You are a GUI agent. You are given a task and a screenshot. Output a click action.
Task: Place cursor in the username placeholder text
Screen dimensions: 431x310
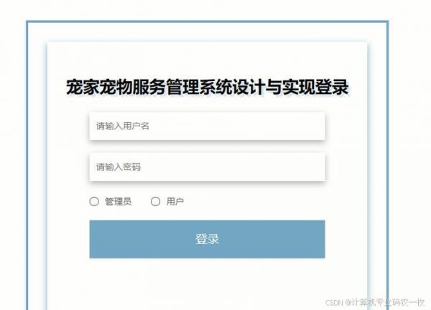click(123, 126)
